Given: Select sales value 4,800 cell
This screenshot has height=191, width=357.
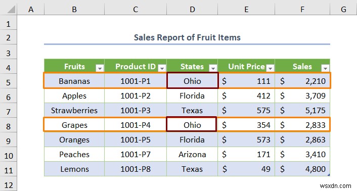Looking at the screenshot, I should tap(302, 169).
